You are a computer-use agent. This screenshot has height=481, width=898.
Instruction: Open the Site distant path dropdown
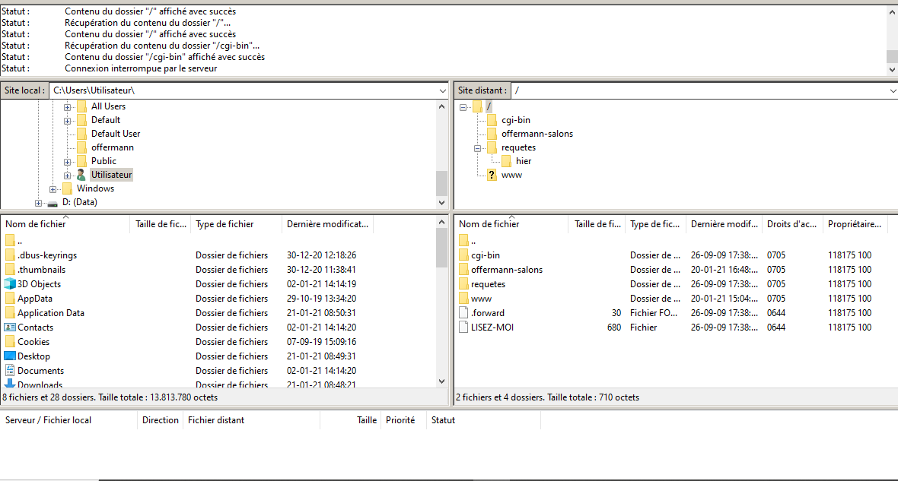coord(893,90)
